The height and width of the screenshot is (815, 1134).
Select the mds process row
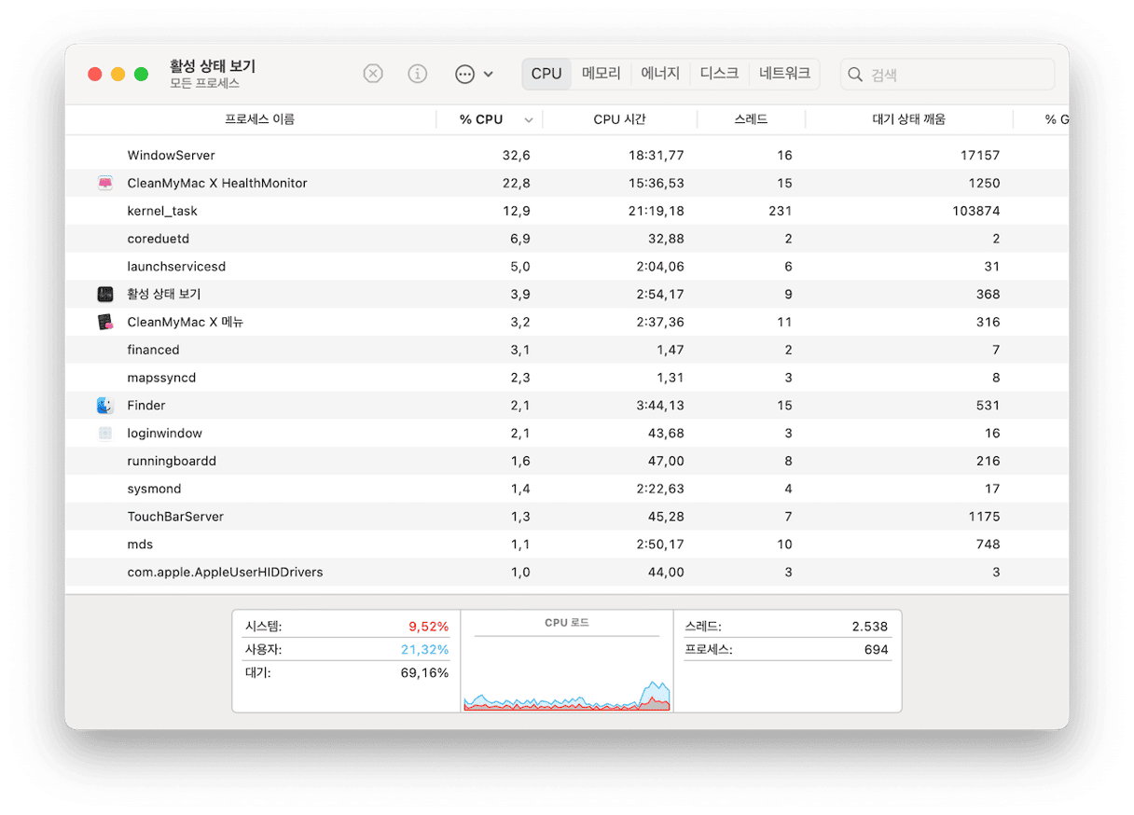pos(567,545)
